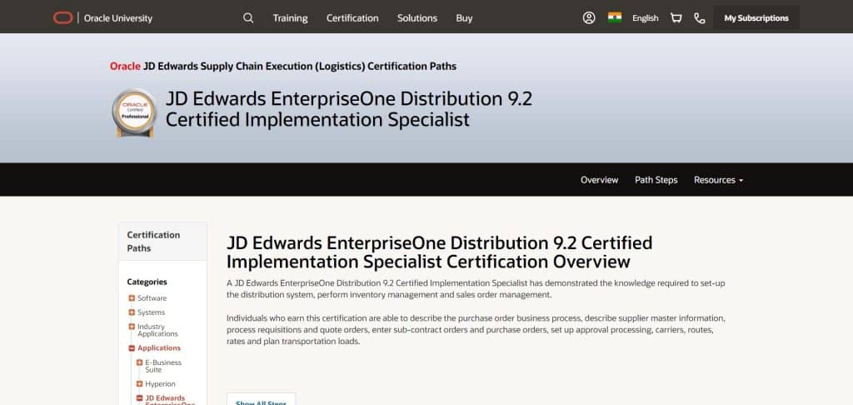Open the Training menu
The image size is (853, 405).
pos(290,18)
